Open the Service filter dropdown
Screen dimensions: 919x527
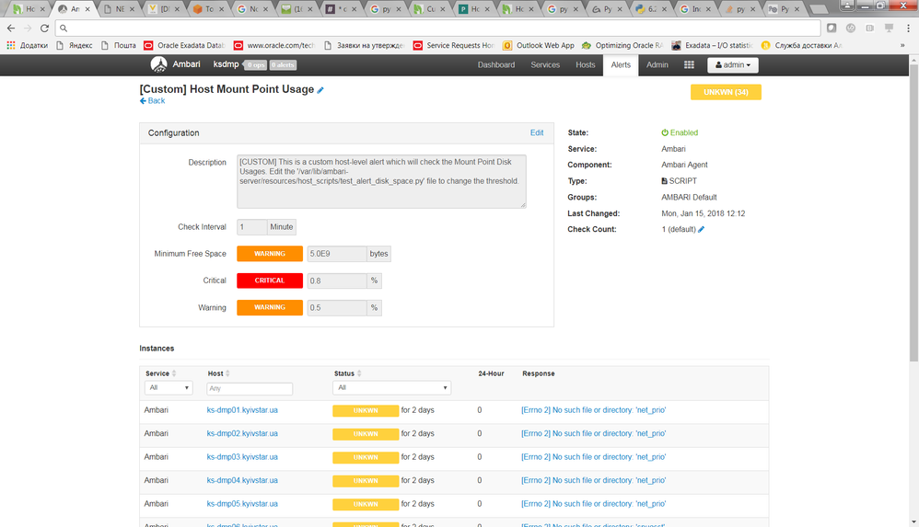pyautogui.click(x=169, y=387)
